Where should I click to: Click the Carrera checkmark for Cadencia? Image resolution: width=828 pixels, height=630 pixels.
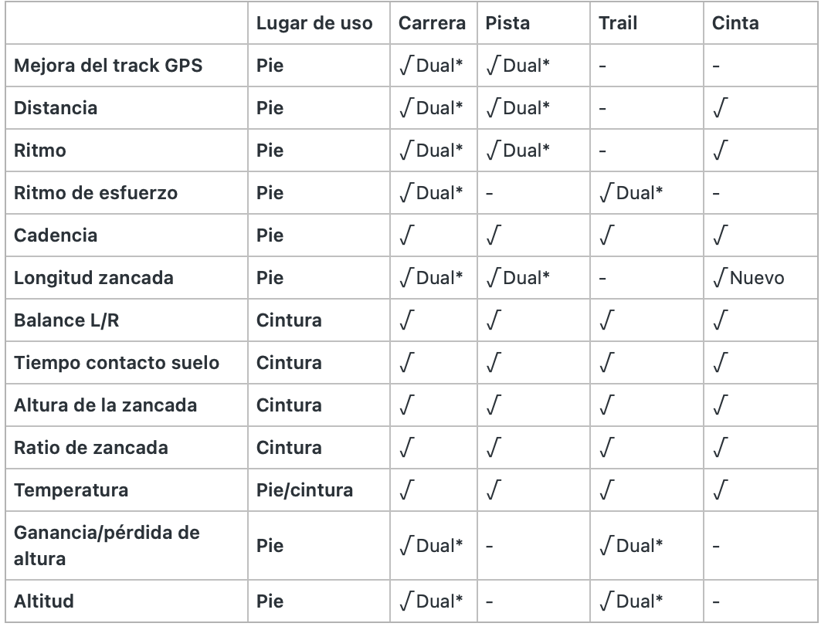406,235
